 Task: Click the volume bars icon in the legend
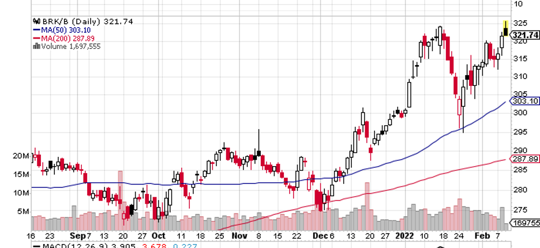36,46
